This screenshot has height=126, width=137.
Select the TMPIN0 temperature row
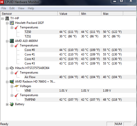(x=80, y=100)
